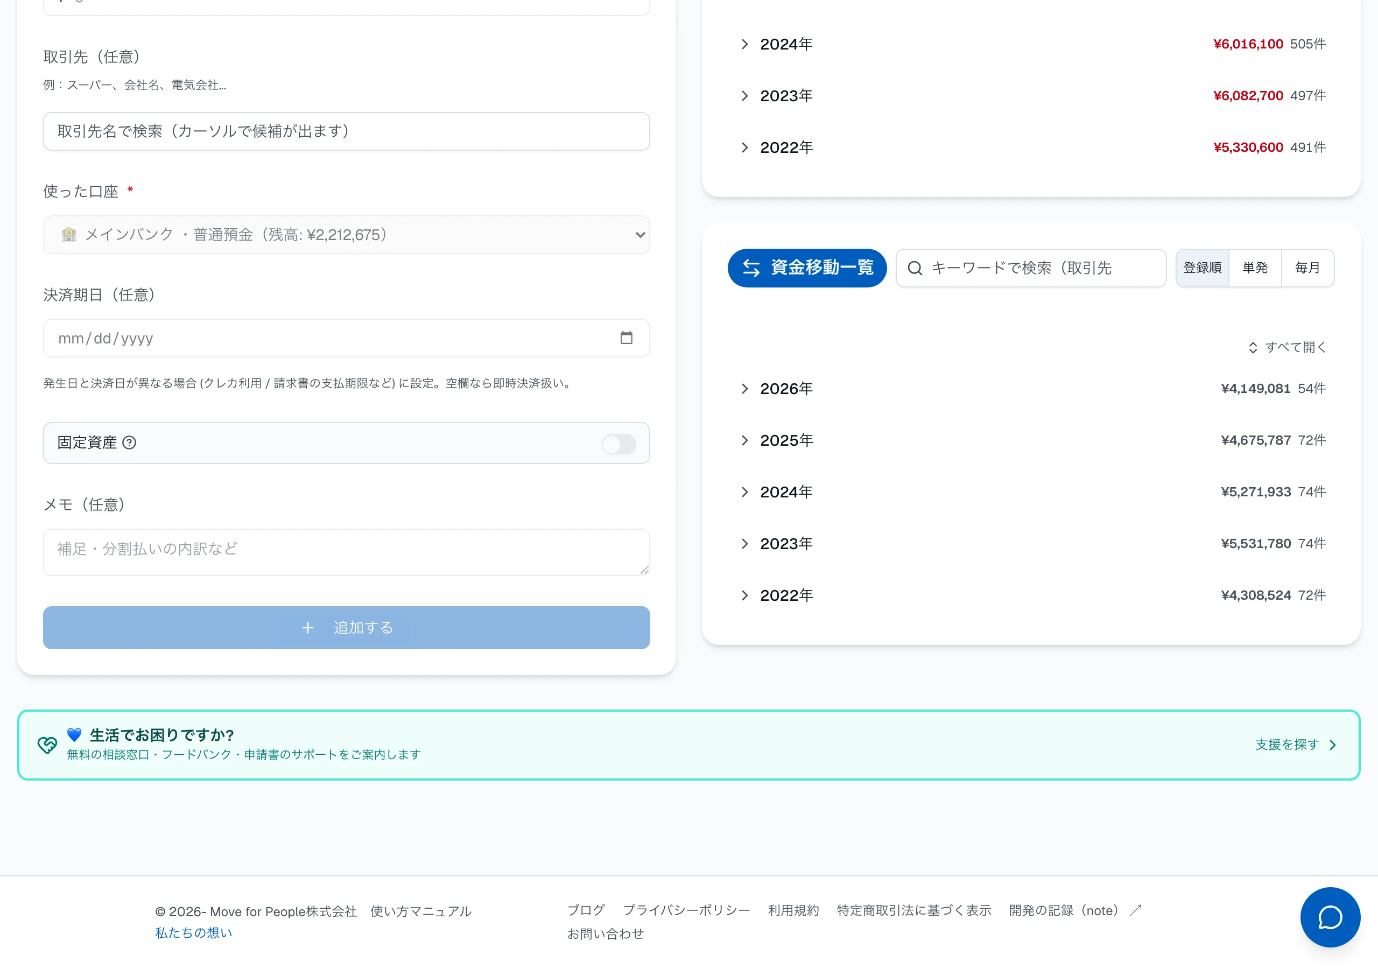Expand the 2022年 row showing ¥5,330,600
Image resolution: width=1378 pixels, height=969 pixels.
tap(1032, 148)
